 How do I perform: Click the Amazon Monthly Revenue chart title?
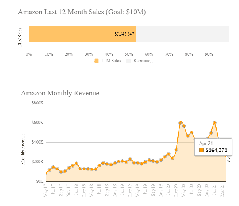(60, 93)
